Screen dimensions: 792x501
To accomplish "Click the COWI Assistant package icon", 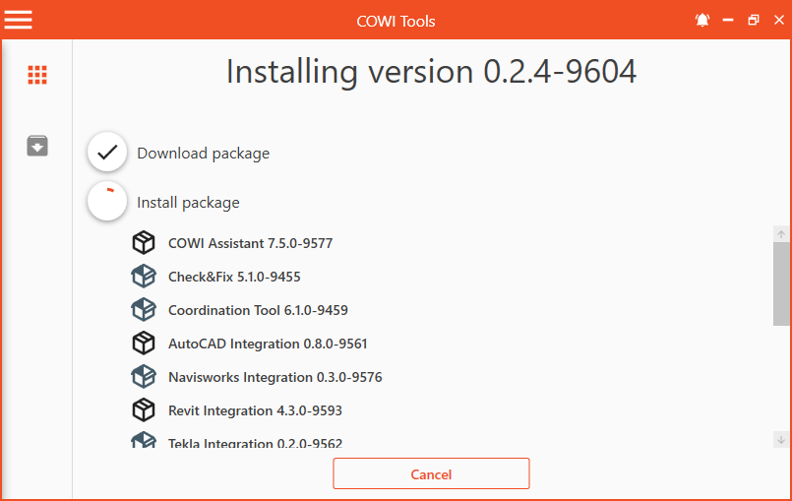I will pos(144,243).
